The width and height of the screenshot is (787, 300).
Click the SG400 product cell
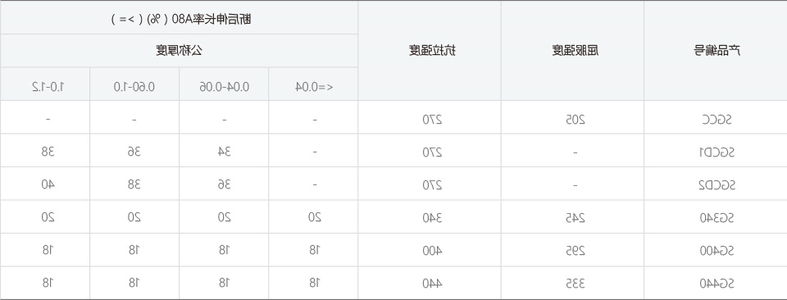pyautogui.click(x=715, y=250)
